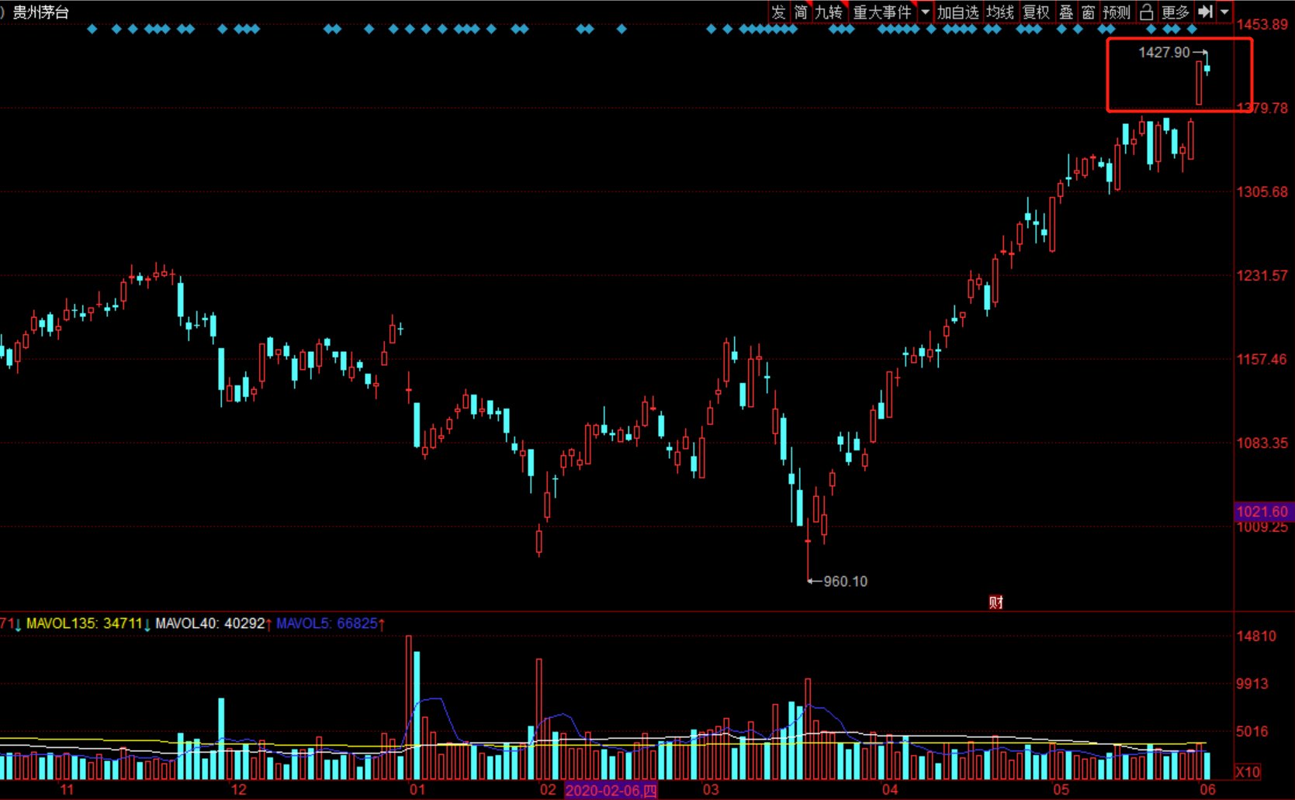The image size is (1295, 800).
Task: Click the 发 (post) toolbar button
Action: pos(778,12)
